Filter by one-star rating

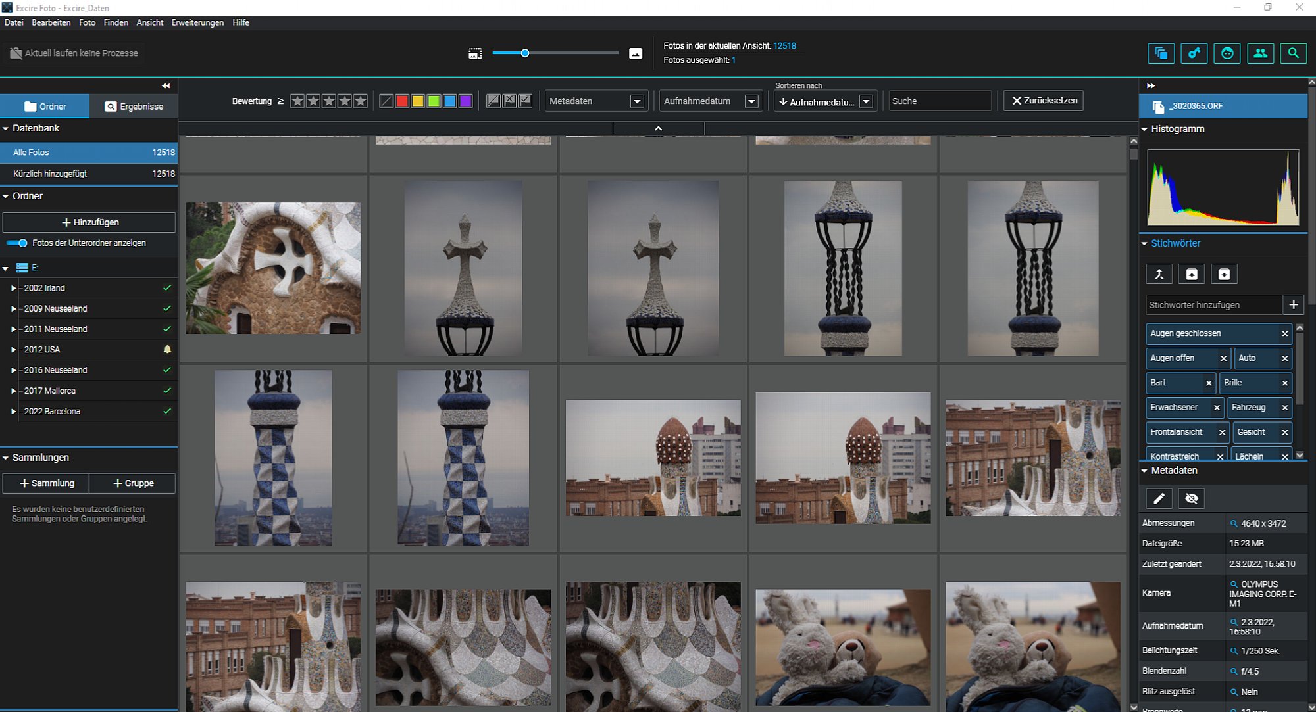point(297,101)
